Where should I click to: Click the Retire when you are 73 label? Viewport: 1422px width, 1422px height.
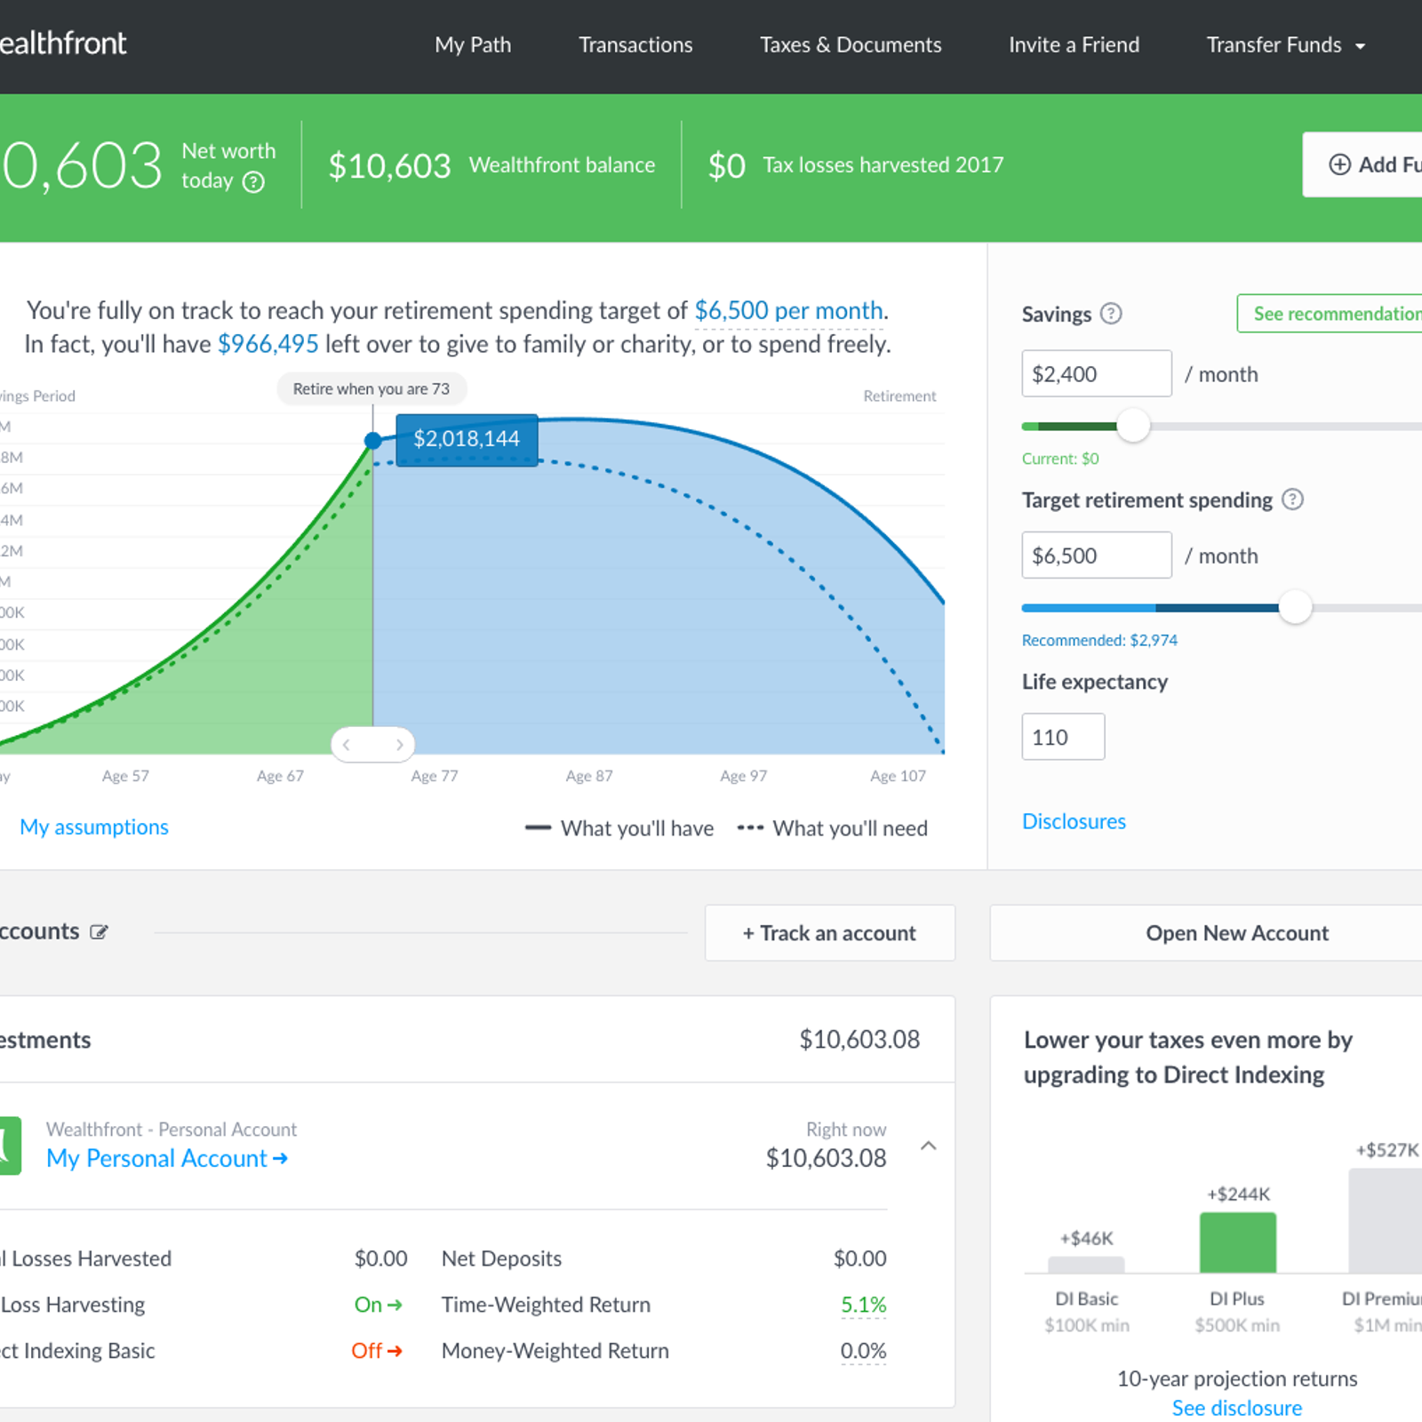point(371,389)
